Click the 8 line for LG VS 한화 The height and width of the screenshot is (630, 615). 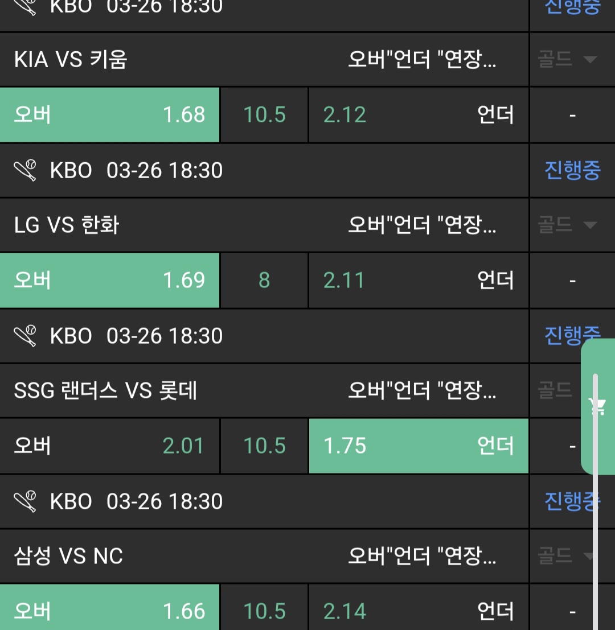(264, 281)
